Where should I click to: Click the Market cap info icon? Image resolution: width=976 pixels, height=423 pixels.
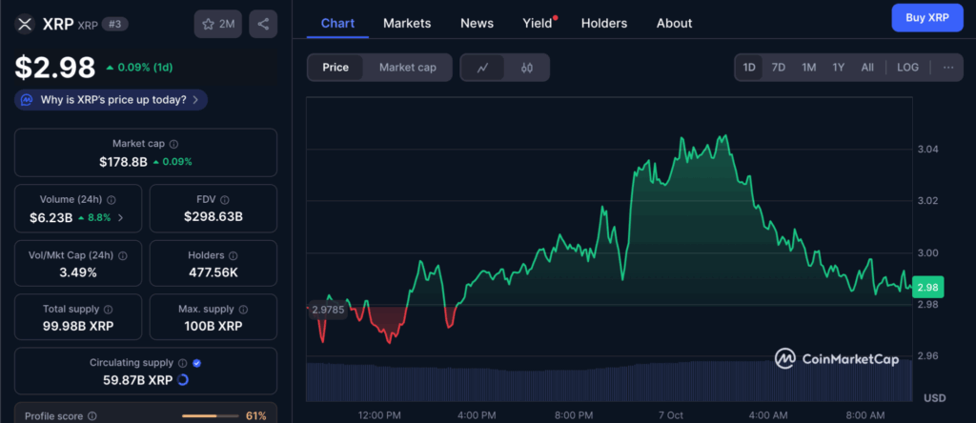(x=173, y=144)
